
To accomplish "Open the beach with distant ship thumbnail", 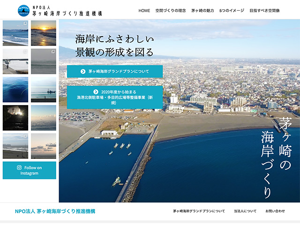I will pyautogui.click(x=15, y=146).
